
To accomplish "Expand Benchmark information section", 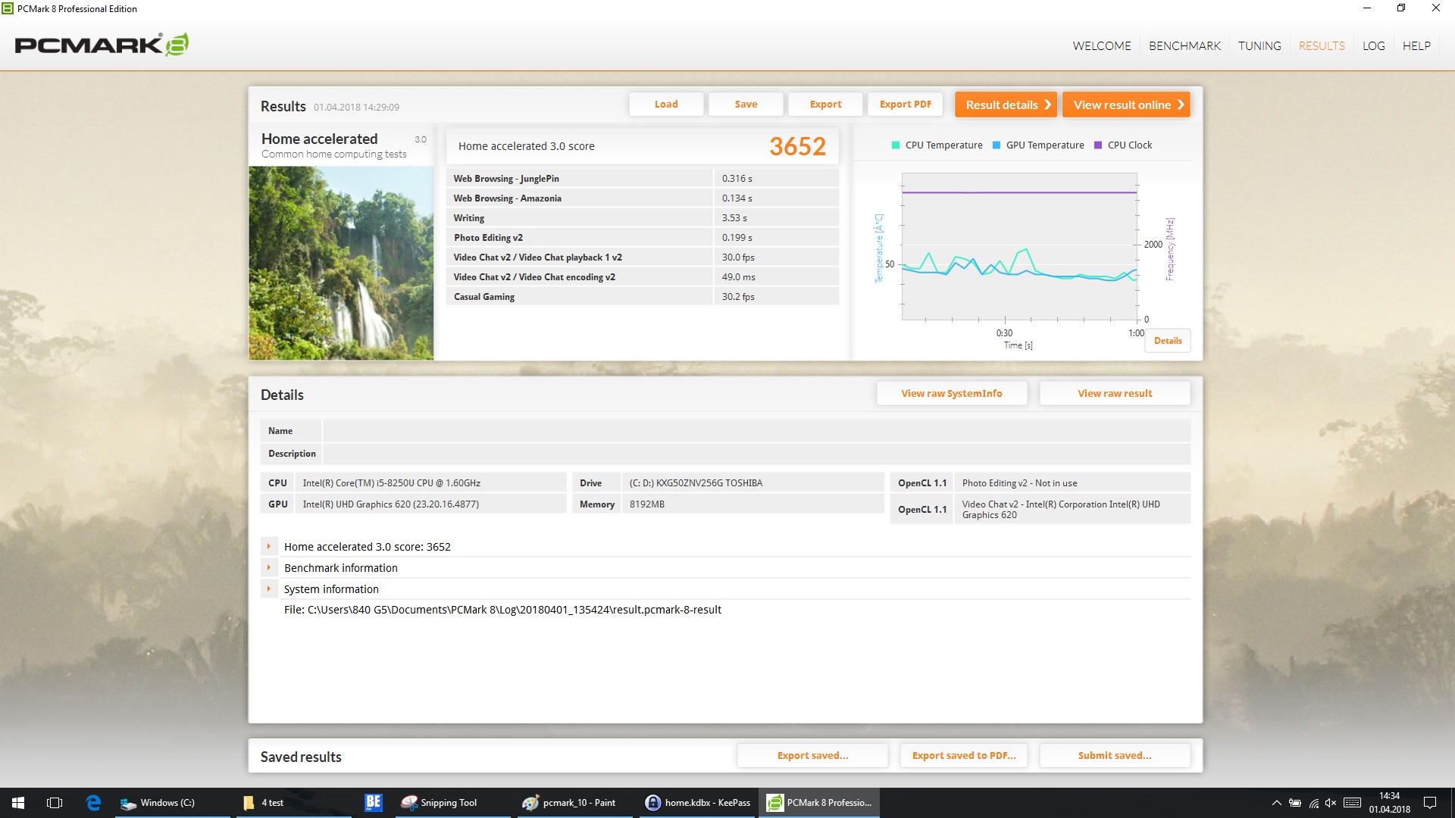I will [x=269, y=567].
